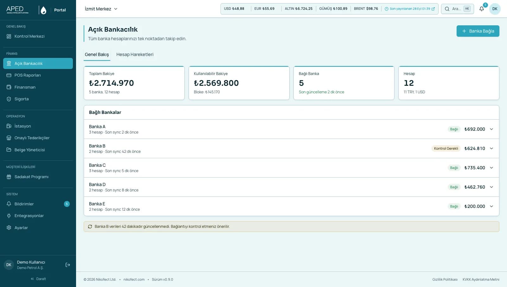This screenshot has height=287, width=507.
Task: Expand the Banka E row chevron
Action: pyautogui.click(x=491, y=206)
